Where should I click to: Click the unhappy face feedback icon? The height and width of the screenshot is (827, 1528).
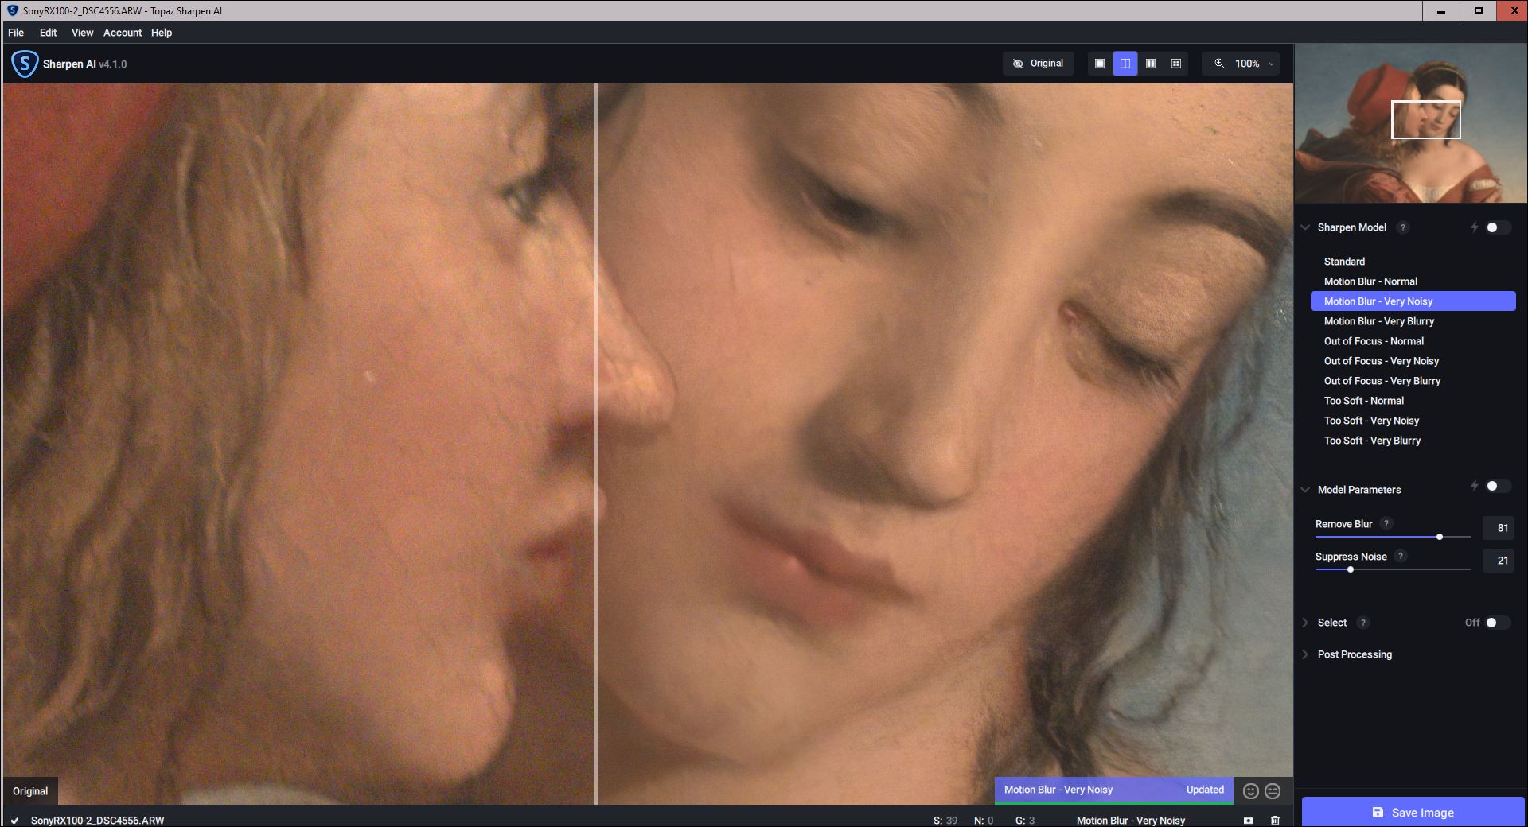[x=1273, y=790]
